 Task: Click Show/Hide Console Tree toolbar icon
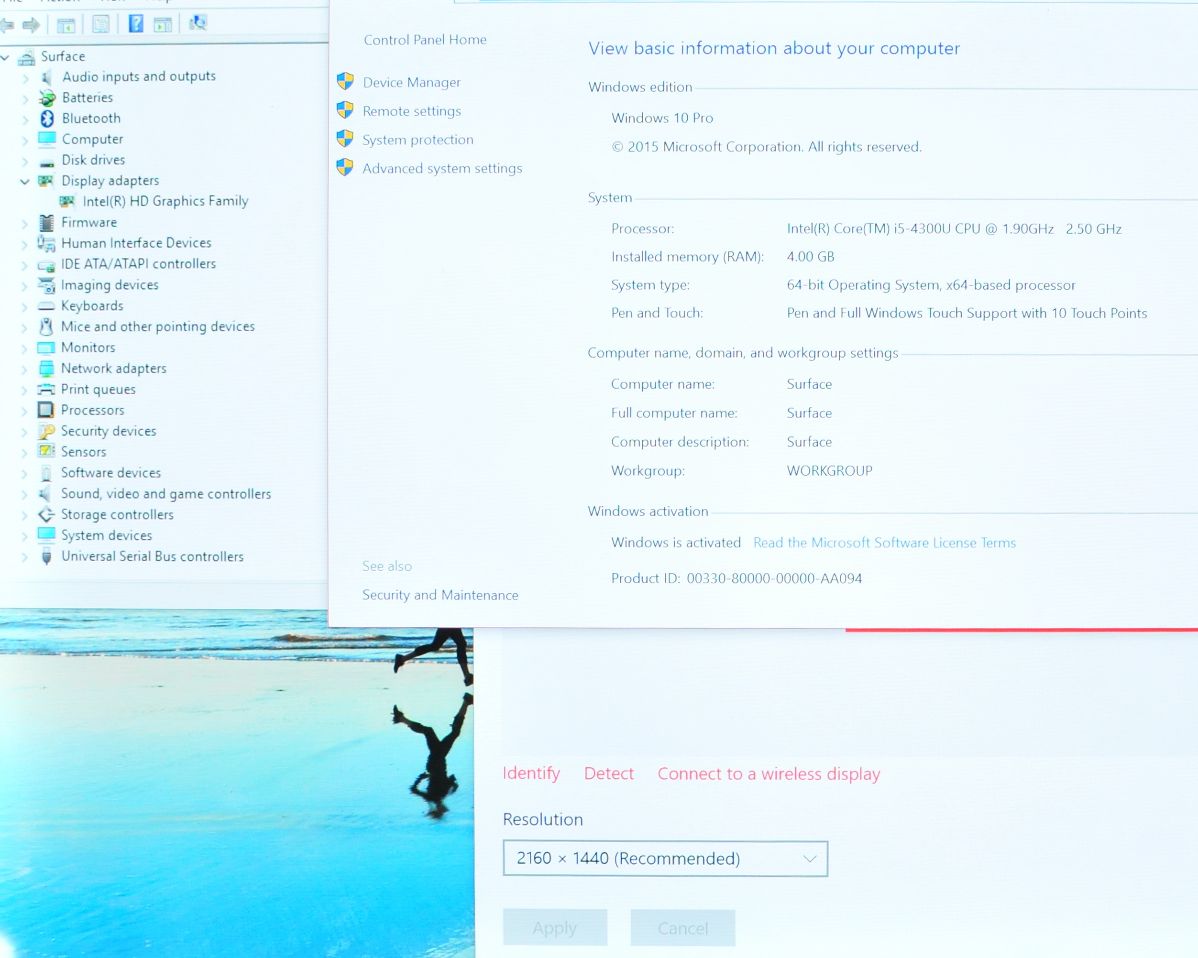click(66, 25)
